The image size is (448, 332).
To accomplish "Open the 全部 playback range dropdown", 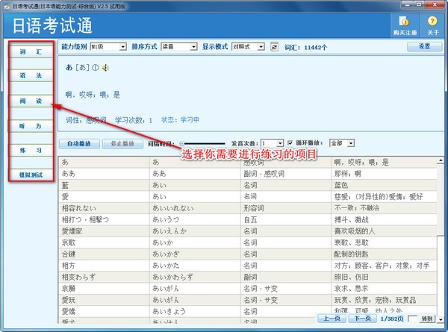I will [350, 142].
